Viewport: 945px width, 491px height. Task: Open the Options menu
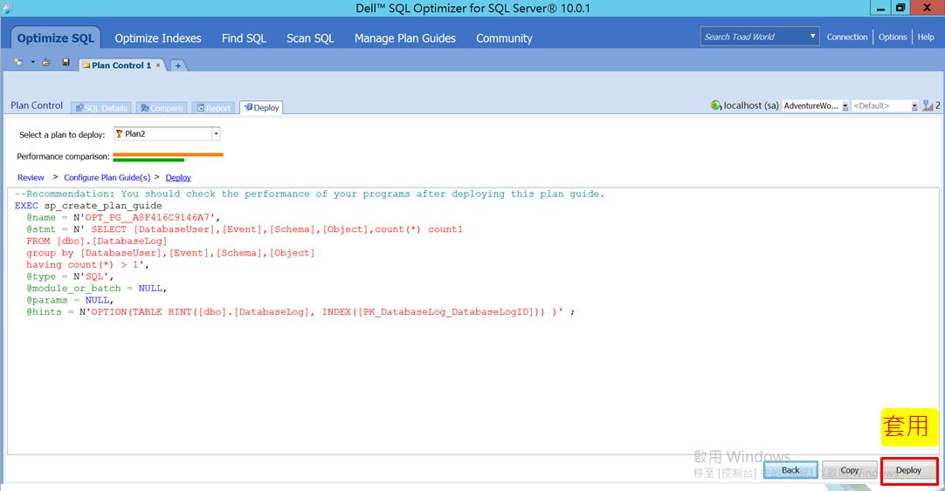(893, 37)
